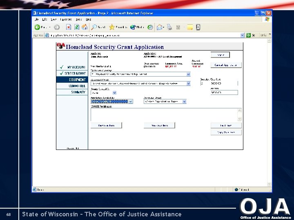Click the button above Cancel Application
Viewport: 294px width, 220px height.
(220, 55)
